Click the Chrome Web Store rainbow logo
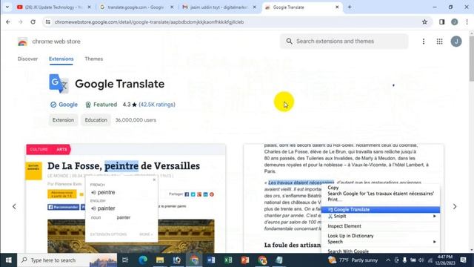The height and width of the screenshot is (267, 474). pos(22,42)
